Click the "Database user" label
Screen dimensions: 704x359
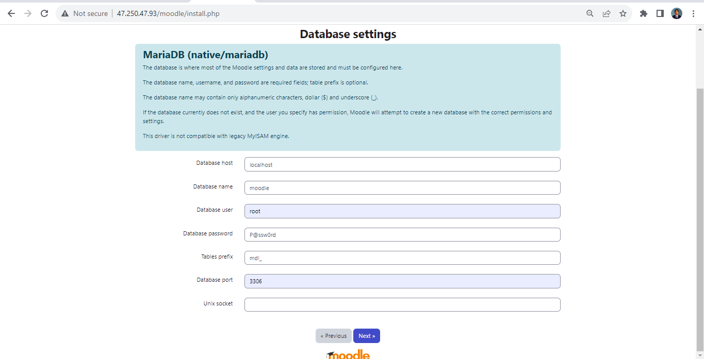(x=215, y=210)
